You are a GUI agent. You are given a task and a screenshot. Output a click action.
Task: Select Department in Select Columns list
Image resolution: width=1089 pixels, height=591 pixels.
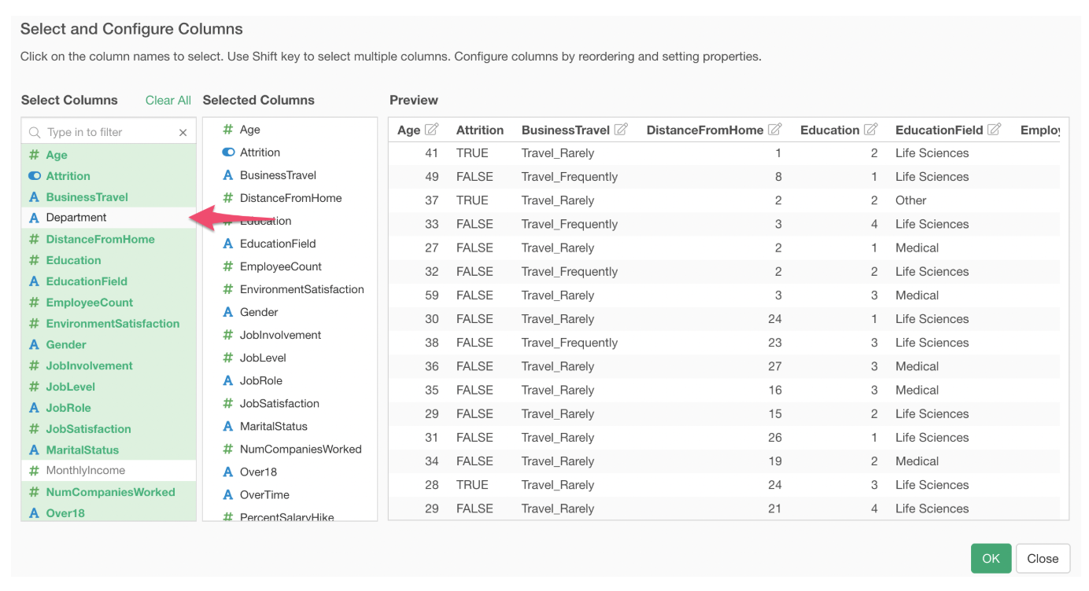coord(109,218)
